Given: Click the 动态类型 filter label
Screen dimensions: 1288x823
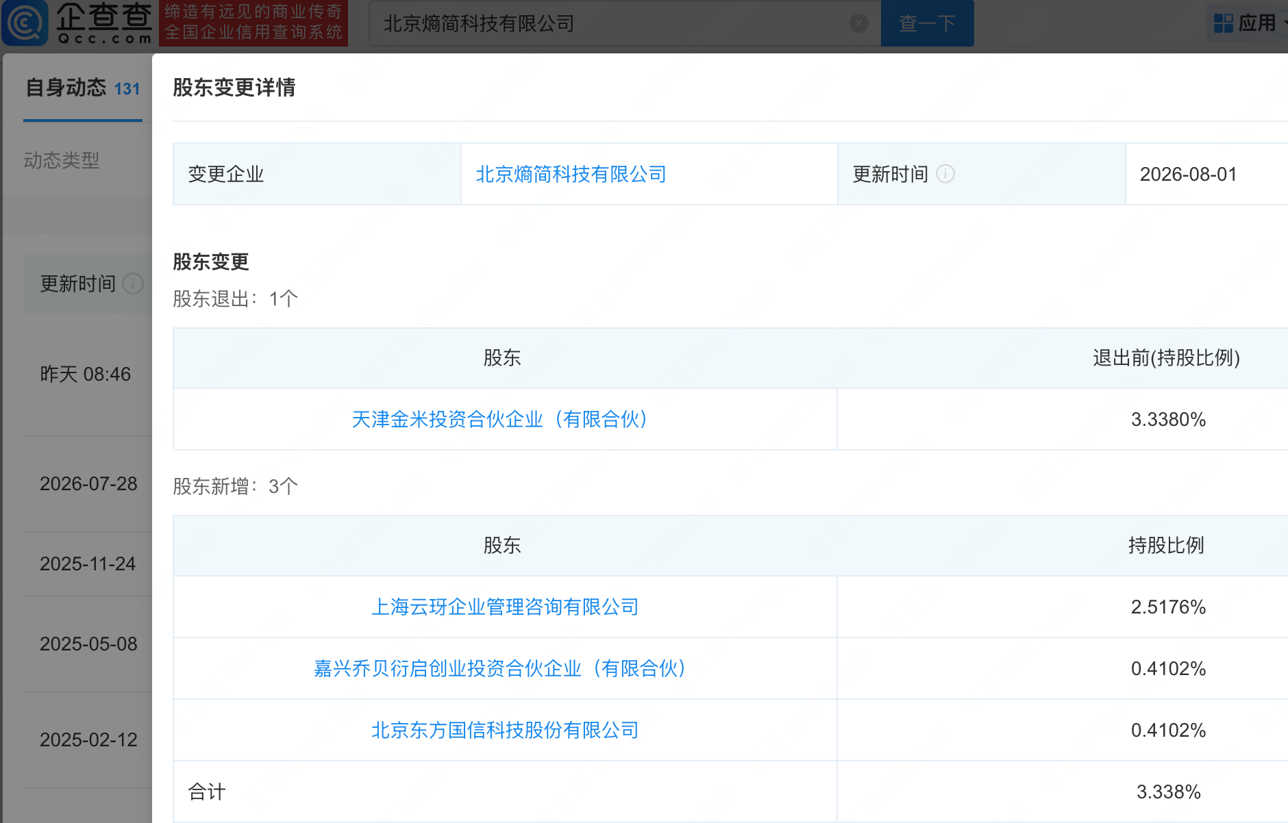Looking at the screenshot, I should (62, 160).
